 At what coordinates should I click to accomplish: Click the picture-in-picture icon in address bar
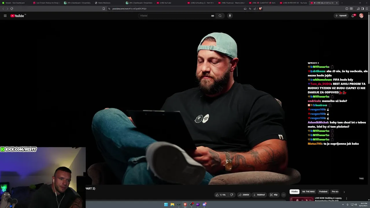pos(245,9)
